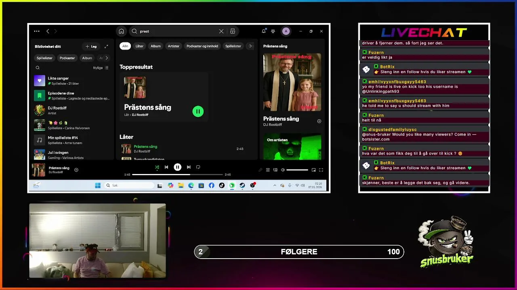The height and width of the screenshot is (290, 517).
Task: Toggle shuffle in the player bar
Action: tap(157, 167)
